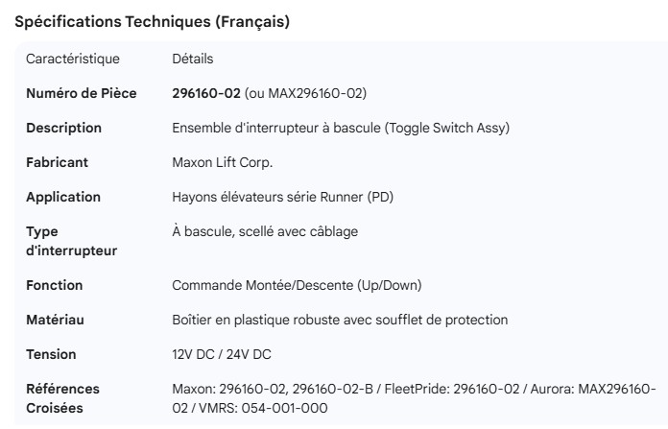The width and height of the screenshot is (668, 429).
Task: Click the 'Maxon Lift Corp.' manufacturer value
Action: coord(217,162)
